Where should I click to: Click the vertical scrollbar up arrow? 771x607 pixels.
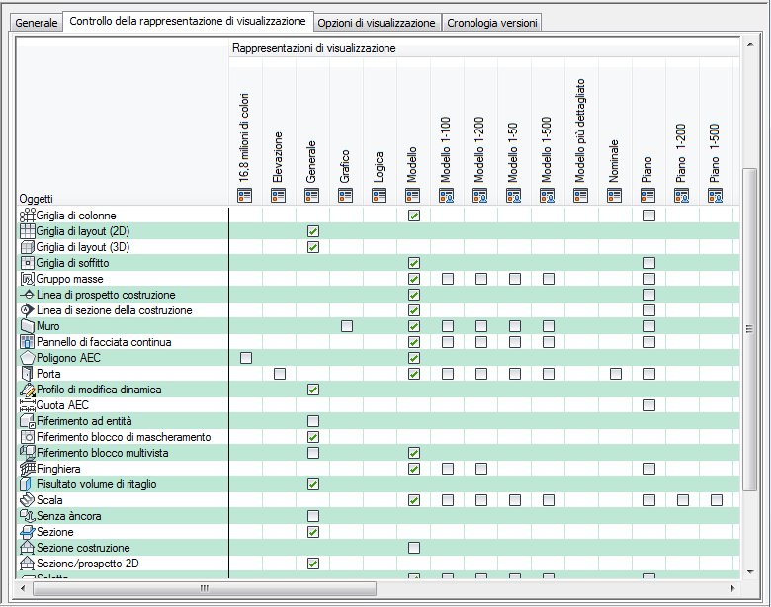750,44
